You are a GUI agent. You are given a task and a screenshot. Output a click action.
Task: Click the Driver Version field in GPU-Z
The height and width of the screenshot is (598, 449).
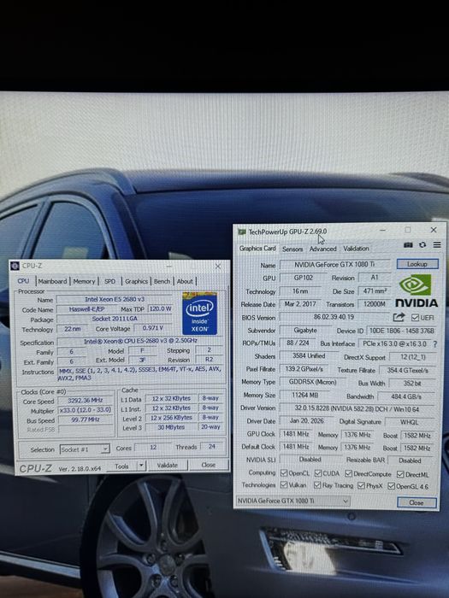pyautogui.click(x=357, y=409)
